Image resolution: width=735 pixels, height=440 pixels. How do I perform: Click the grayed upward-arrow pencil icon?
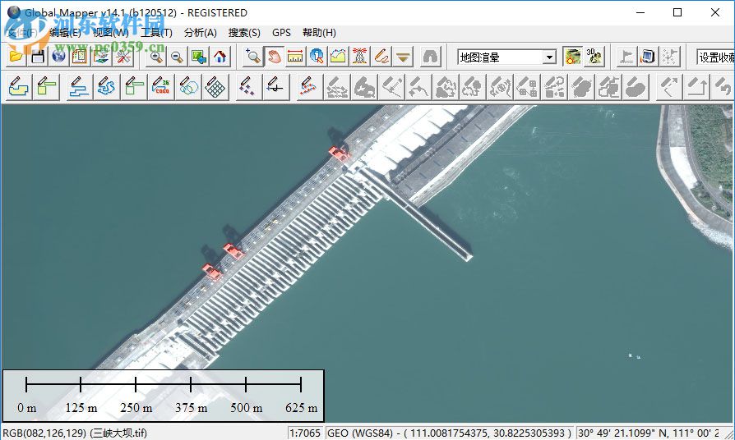point(696,86)
